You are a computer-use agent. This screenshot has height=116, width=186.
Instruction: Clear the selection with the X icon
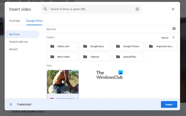11,104
